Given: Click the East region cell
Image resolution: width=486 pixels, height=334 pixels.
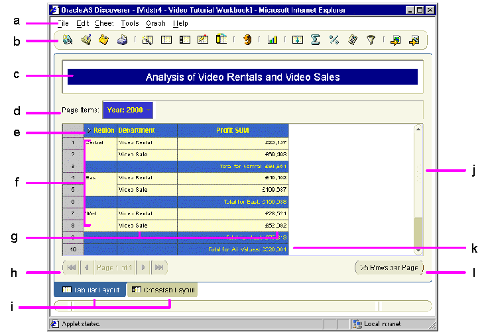Looking at the screenshot, I should [100, 184].
